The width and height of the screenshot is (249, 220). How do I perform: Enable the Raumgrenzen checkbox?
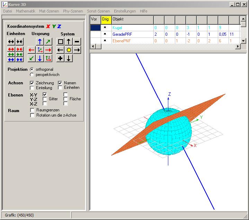tap(33, 110)
